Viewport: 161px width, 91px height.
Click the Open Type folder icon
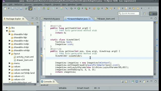pos(106,9)
